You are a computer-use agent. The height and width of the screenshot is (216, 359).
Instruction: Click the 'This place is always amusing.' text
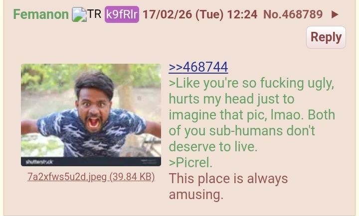[228, 187]
